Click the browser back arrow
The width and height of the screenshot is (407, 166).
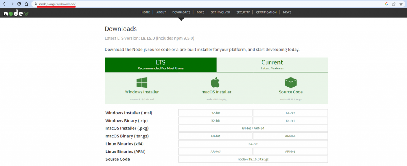[x=4, y=4]
